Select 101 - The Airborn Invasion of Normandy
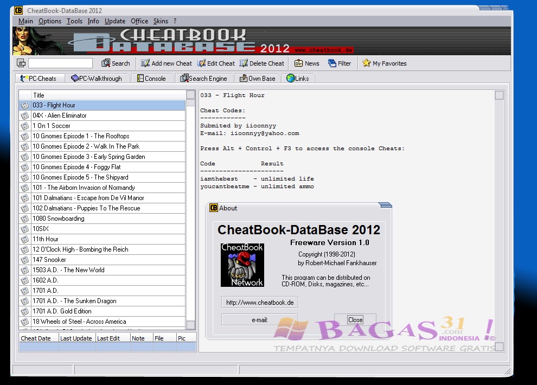537x385 pixels. pos(102,188)
